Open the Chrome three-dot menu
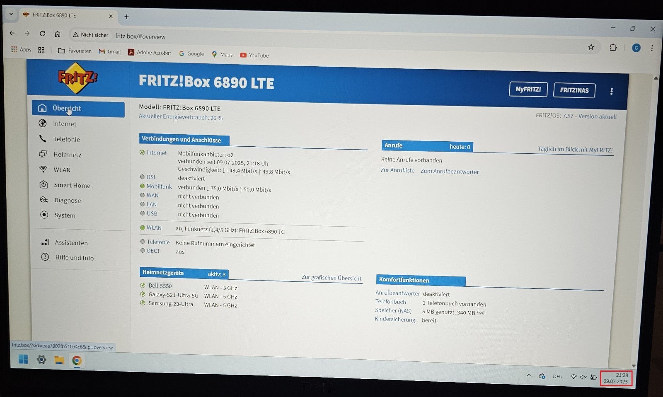Screen dimensions: 663x397 click(652, 48)
